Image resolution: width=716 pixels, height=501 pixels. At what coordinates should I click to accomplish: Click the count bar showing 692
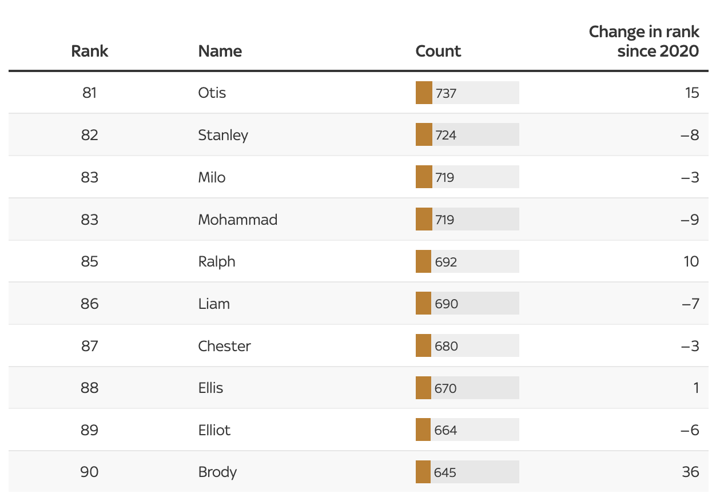click(x=467, y=261)
